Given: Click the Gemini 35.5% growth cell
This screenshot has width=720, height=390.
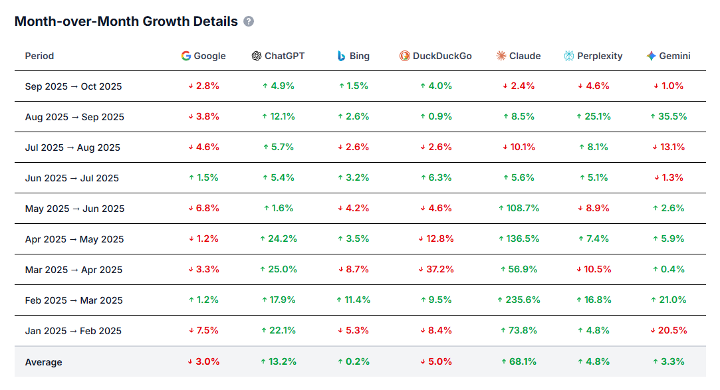Looking at the screenshot, I should (x=668, y=116).
